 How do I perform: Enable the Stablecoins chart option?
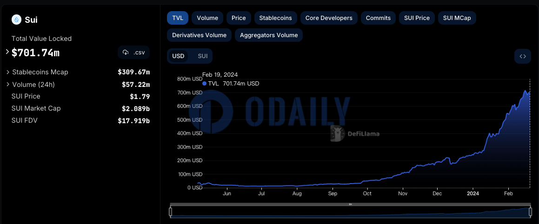click(x=276, y=18)
